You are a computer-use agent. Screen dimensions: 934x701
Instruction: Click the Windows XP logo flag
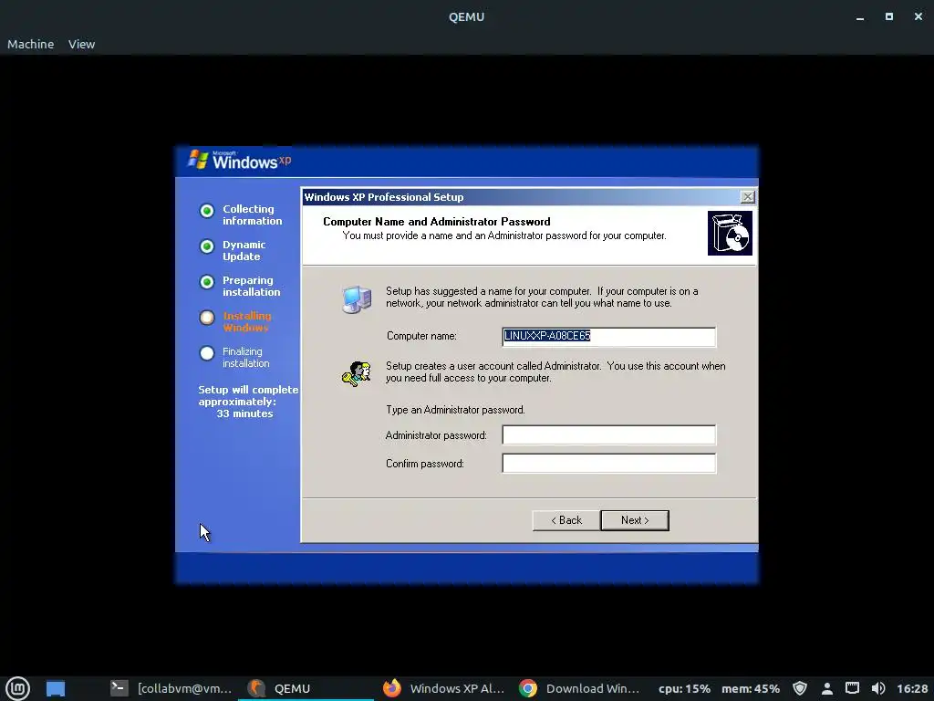(198, 160)
